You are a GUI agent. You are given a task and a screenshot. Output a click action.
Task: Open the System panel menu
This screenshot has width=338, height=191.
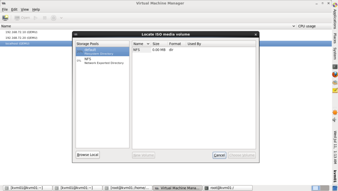tap(335, 54)
